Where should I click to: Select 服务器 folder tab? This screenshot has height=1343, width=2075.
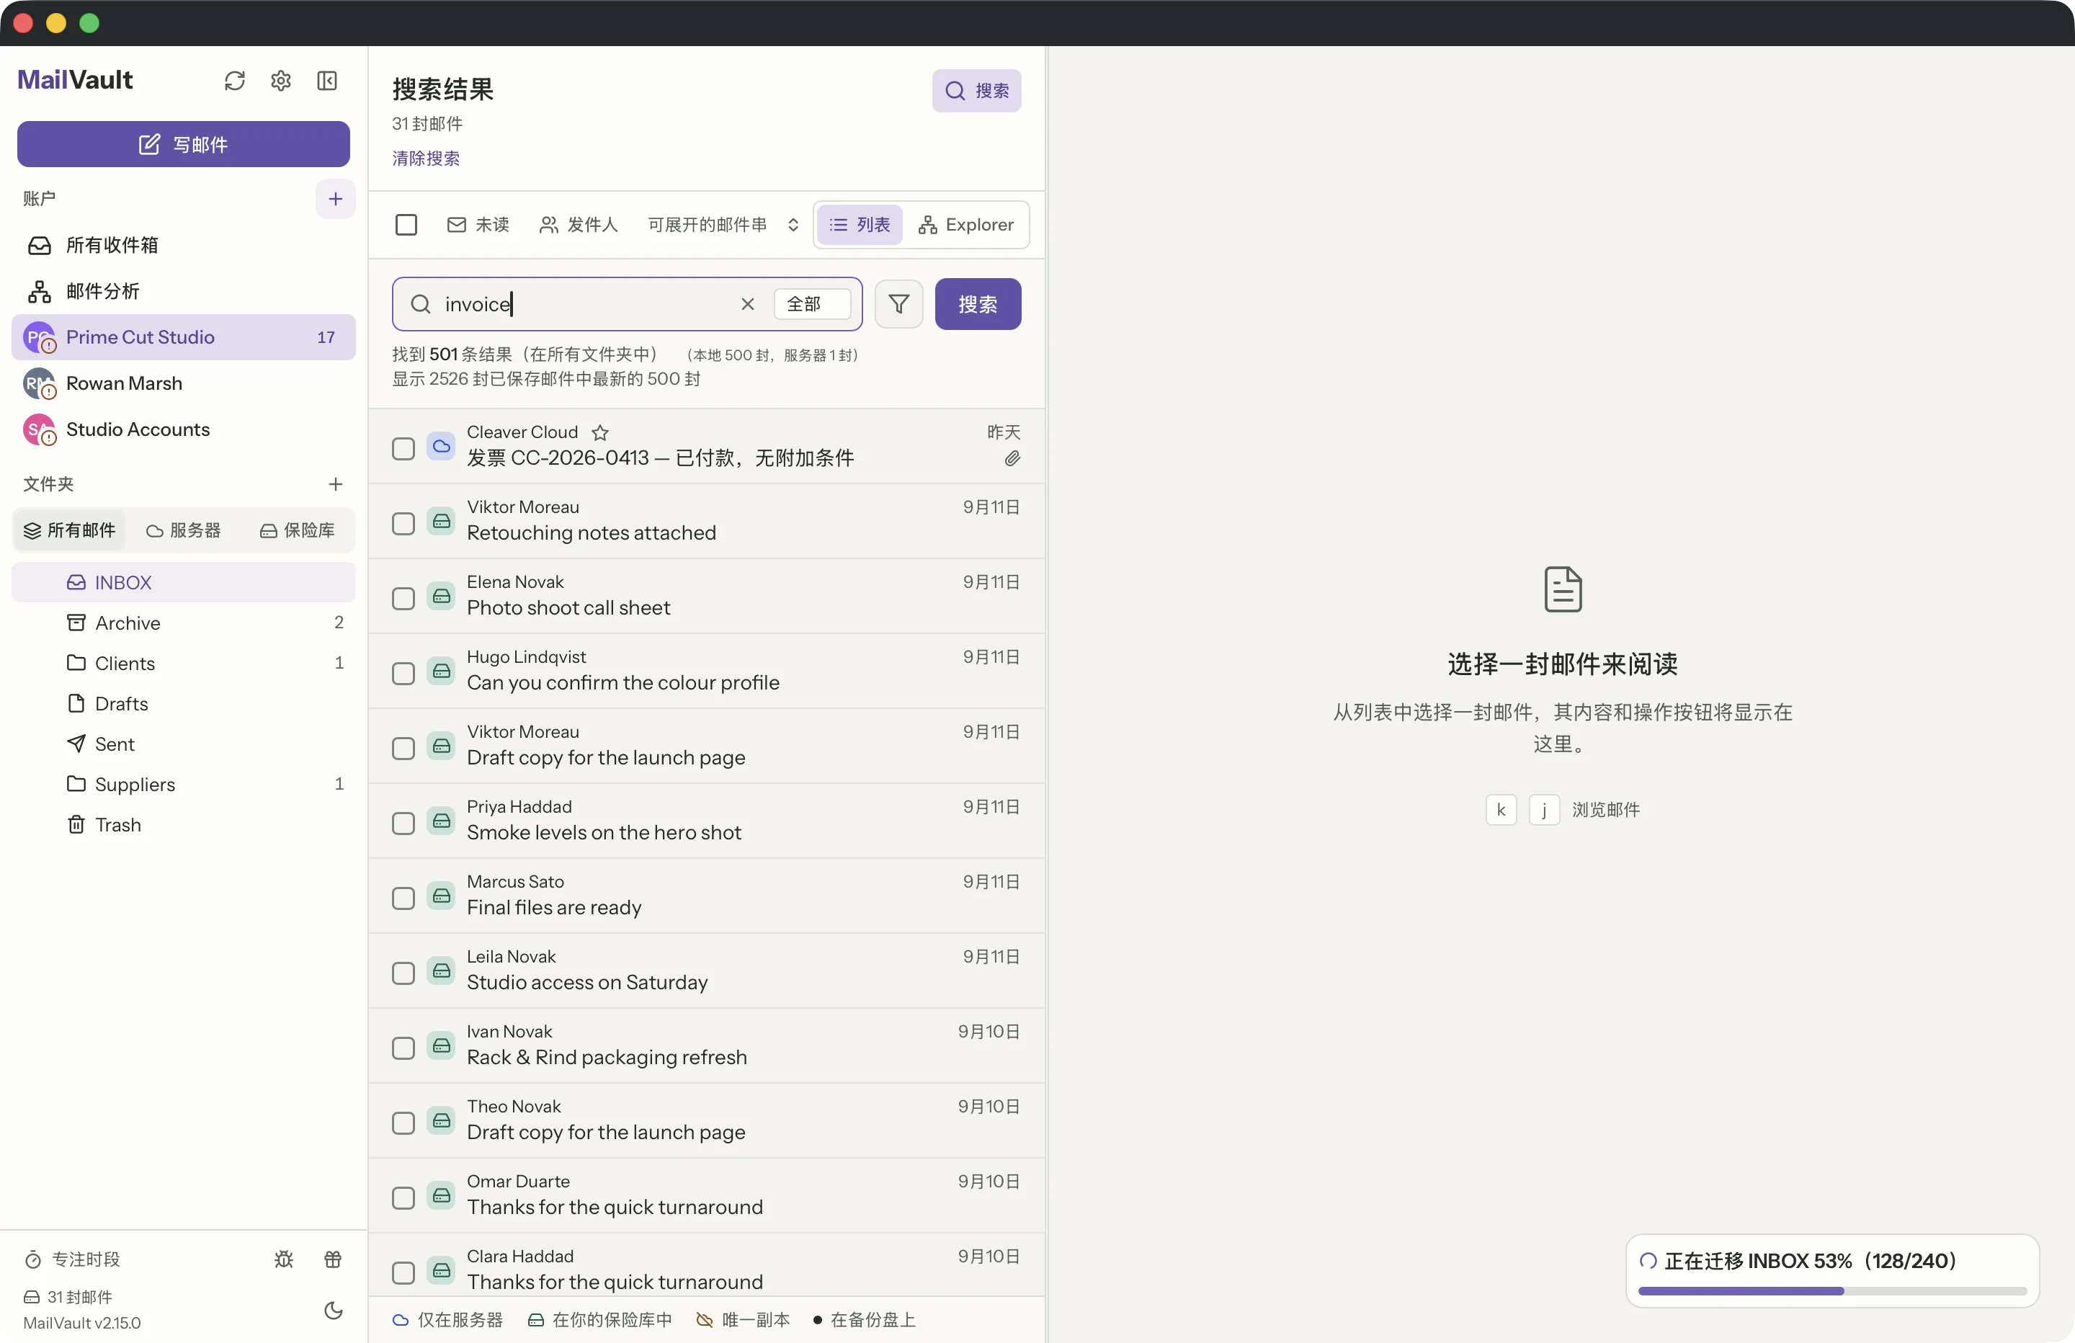pyautogui.click(x=184, y=531)
